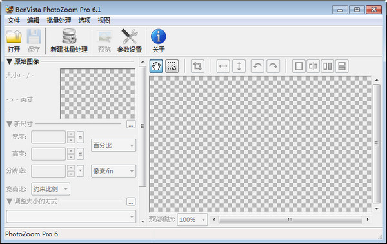Click the left panel vertical scrollbar thumb

[143, 126]
